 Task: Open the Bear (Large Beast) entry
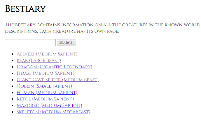(x=39, y=60)
